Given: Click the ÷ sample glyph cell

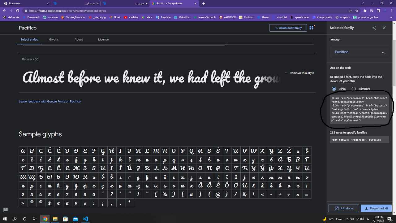Looking at the screenshot, I should [x=289, y=195].
